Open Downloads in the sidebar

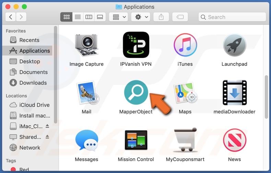tap(28, 83)
